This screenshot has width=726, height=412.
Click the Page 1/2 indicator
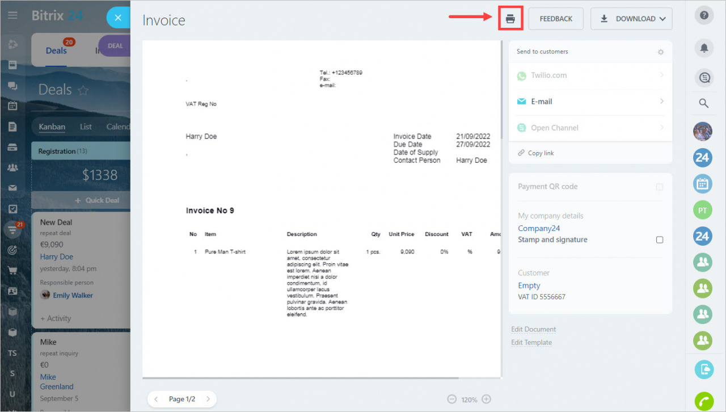pyautogui.click(x=182, y=399)
